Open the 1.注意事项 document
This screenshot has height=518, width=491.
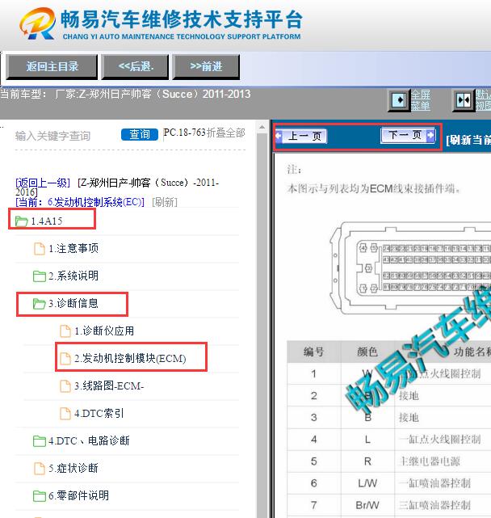(73, 248)
